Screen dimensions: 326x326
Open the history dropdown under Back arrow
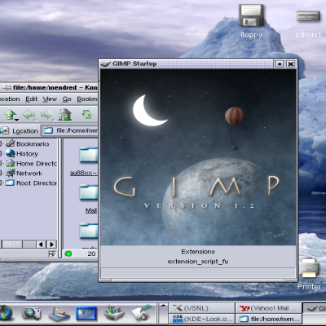point(35,120)
